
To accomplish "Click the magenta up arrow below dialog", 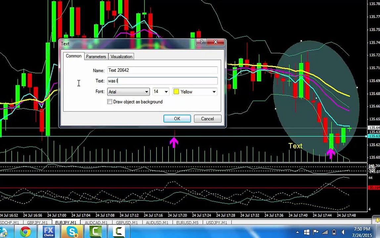I will click(x=174, y=142).
